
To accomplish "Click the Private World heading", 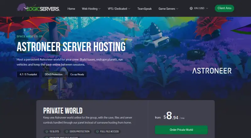I will coord(63,111).
